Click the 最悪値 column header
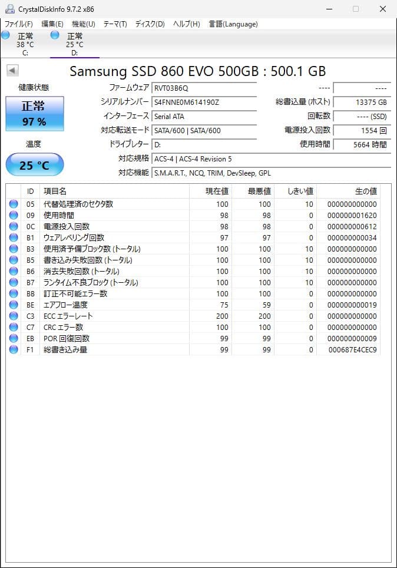Viewport: 397px width, 568px height. pos(253,191)
